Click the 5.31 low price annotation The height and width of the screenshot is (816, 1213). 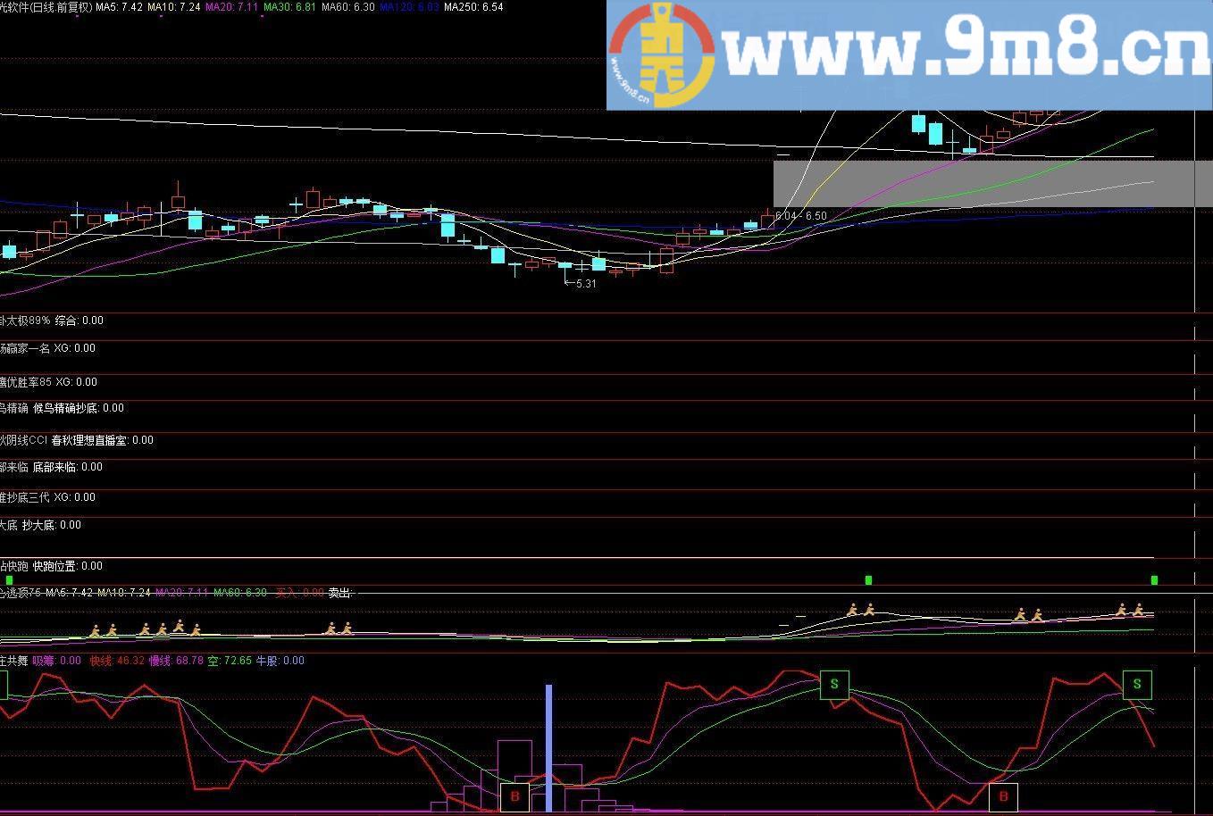coord(586,284)
